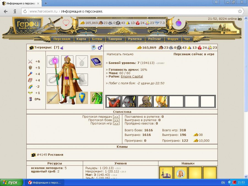Reload the page with the refresh icon

click(x=25, y=11)
